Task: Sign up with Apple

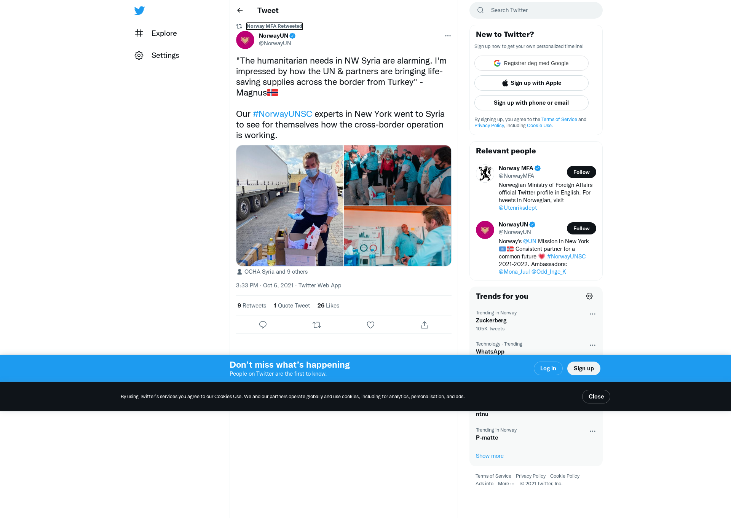Action: click(531, 83)
